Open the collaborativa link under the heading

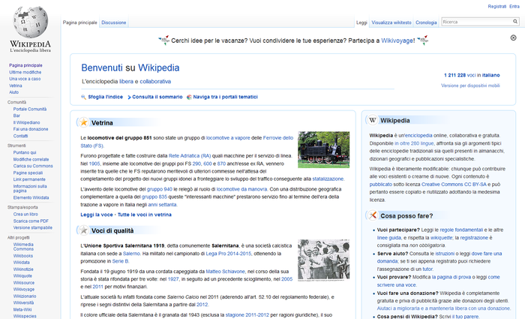(155, 81)
